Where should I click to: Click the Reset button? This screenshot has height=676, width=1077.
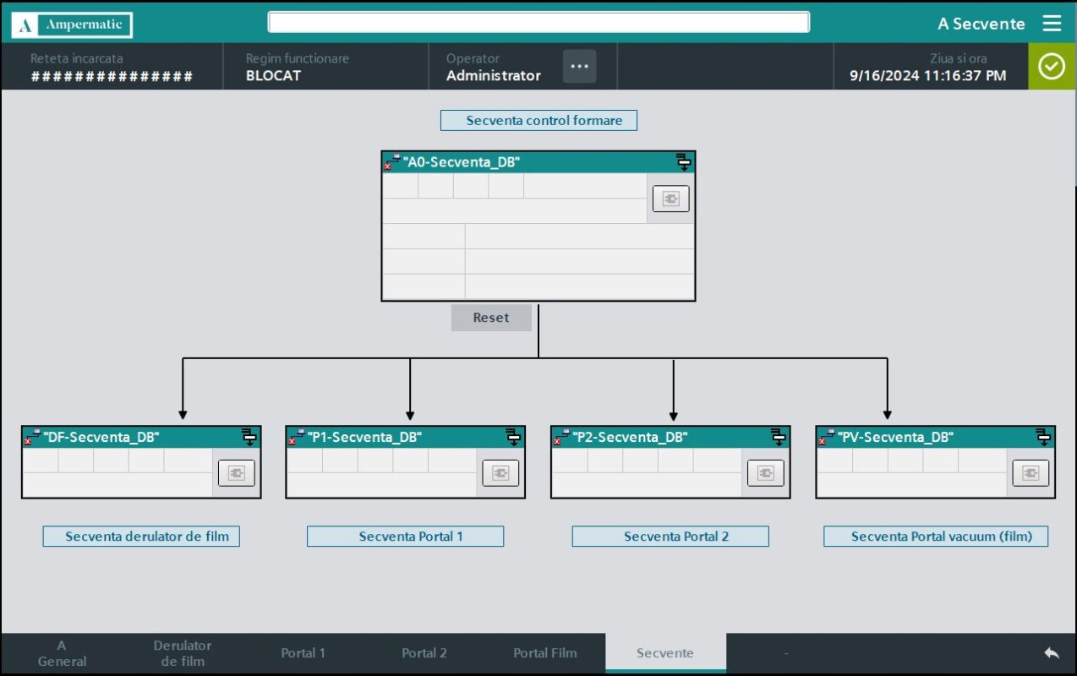point(491,318)
